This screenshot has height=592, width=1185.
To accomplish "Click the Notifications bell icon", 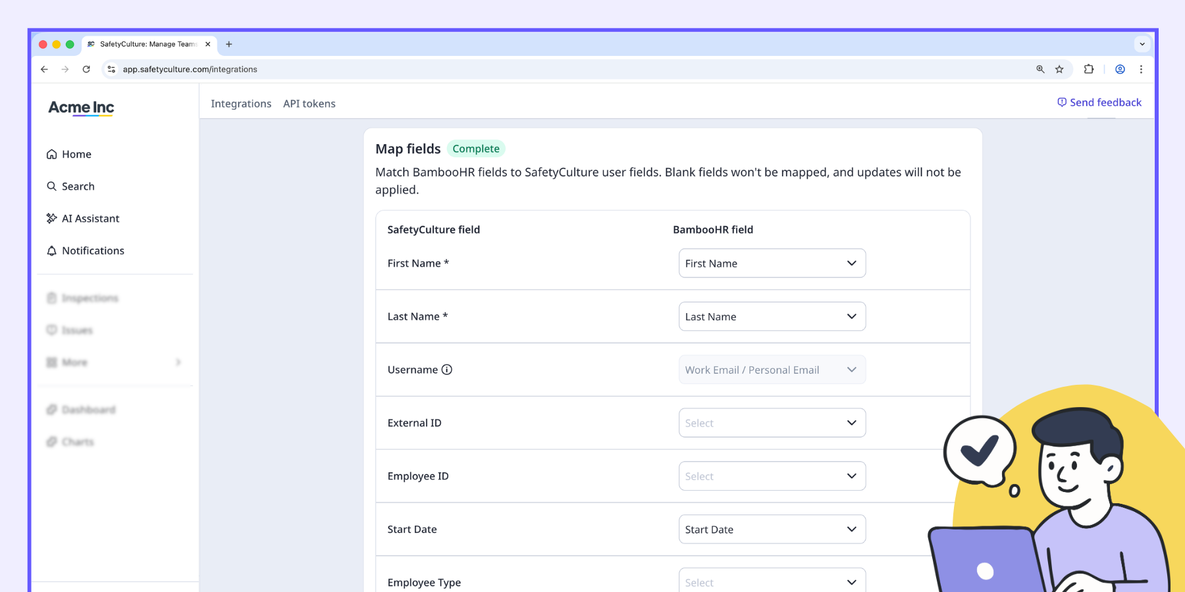I will coord(51,251).
